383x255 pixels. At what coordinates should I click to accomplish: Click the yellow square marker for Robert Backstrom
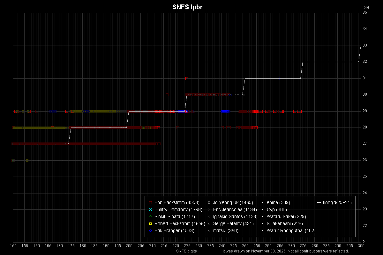[151, 223]
